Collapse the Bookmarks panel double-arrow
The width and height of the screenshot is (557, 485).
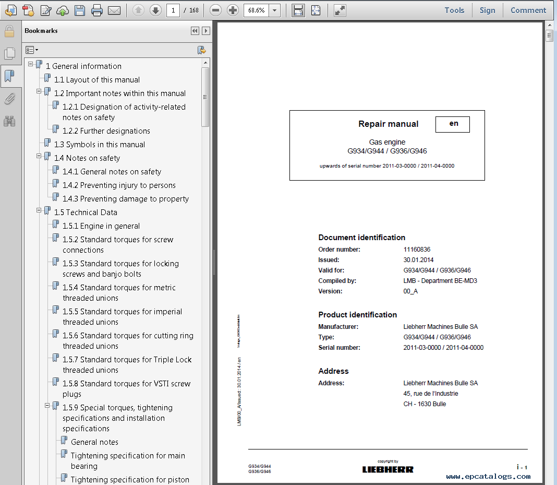[x=195, y=31]
